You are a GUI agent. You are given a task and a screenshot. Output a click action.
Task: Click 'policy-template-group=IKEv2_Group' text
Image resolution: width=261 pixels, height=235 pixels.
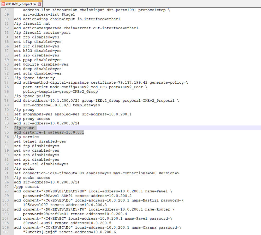pos(60,91)
